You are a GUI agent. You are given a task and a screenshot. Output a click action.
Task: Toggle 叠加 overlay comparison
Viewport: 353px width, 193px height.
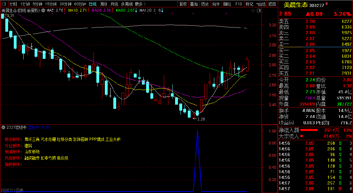[194, 4]
